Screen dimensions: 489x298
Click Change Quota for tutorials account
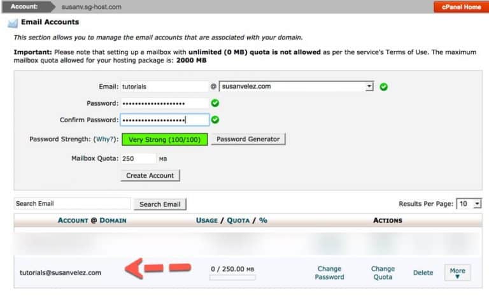tap(383, 273)
